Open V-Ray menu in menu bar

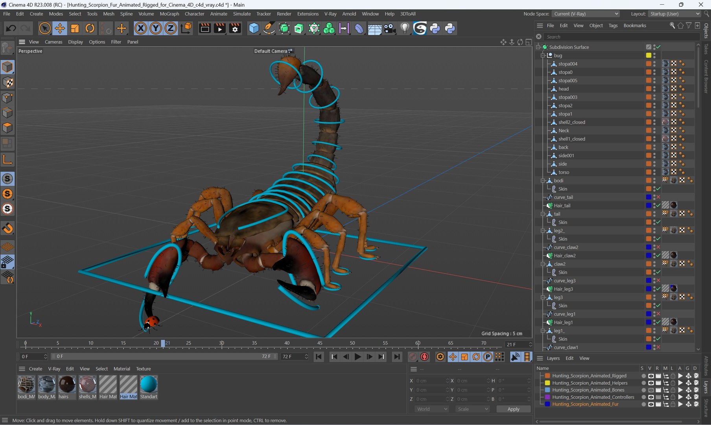tap(330, 14)
